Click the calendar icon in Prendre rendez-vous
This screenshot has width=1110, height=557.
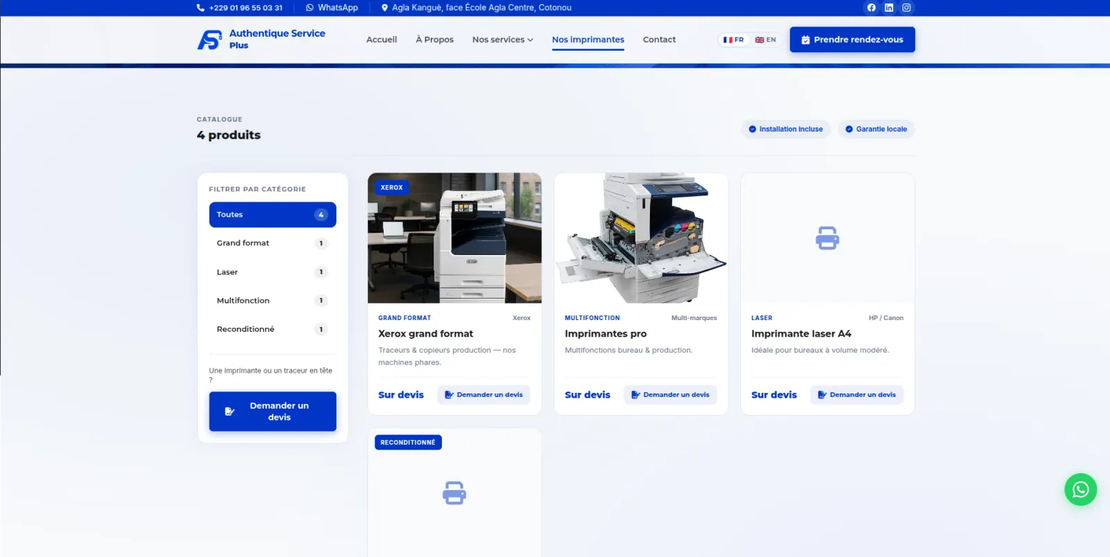tap(805, 39)
